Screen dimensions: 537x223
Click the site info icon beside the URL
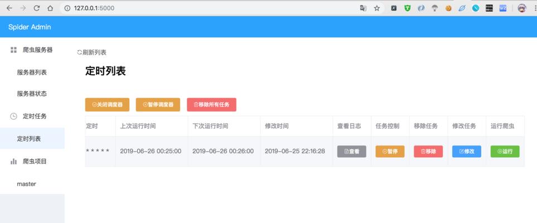click(67, 8)
